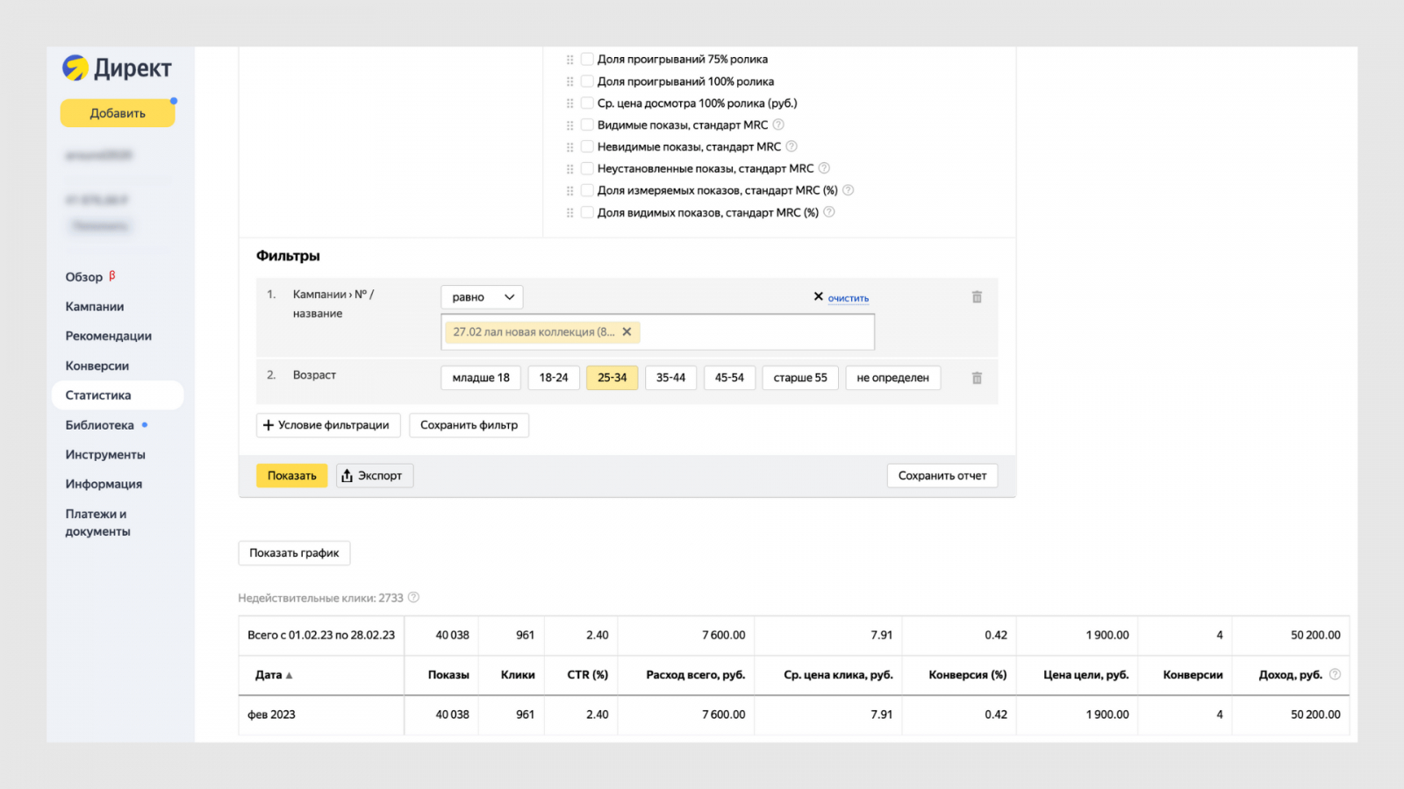Sort table by Дата column arrow
This screenshot has height=789, width=1404.
[290, 675]
